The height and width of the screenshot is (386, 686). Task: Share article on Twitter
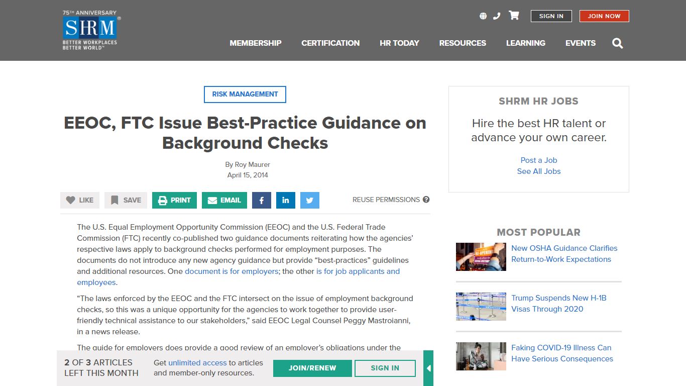click(x=310, y=200)
